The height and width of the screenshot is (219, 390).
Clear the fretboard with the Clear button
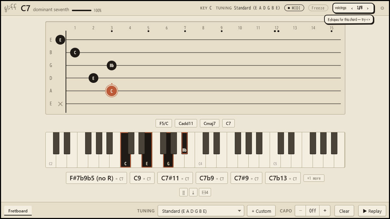point(344,211)
